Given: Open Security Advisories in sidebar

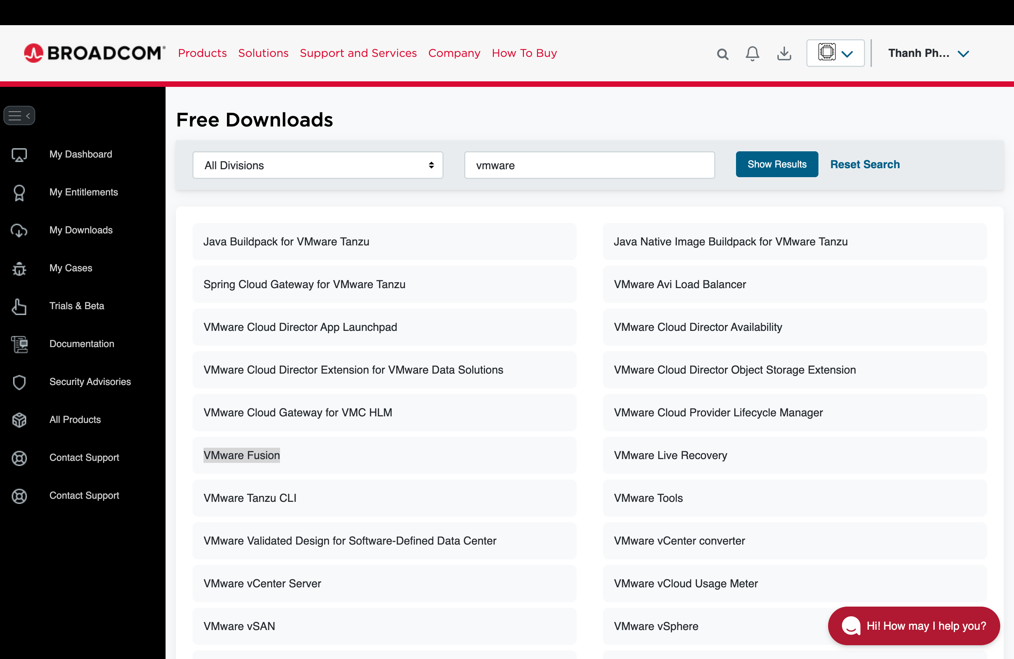Looking at the screenshot, I should [90, 382].
